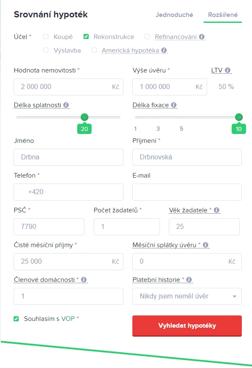Image resolution: width=252 pixels, height=368 pixels.
Task: Open the Platební historie dropdown
Action: (x=187, y=296)
